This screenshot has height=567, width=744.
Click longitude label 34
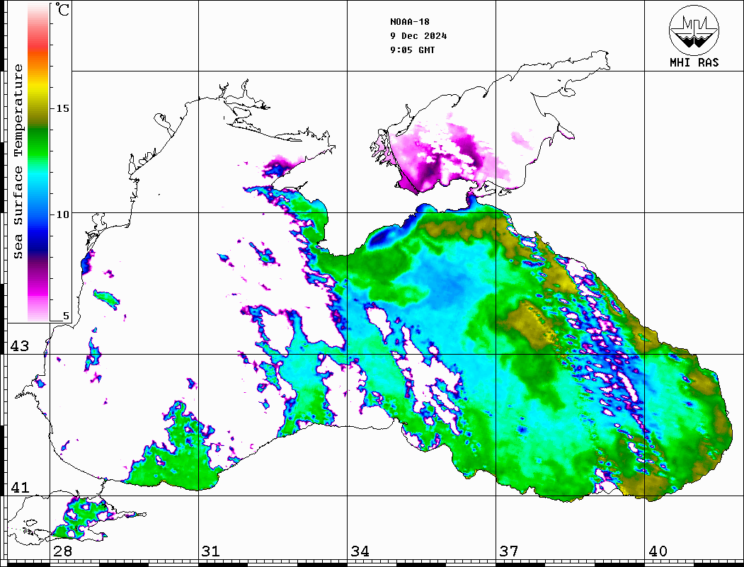(x=360, y=551)
